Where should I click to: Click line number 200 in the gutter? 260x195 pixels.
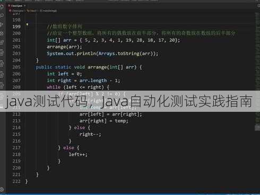click(16, 33)
